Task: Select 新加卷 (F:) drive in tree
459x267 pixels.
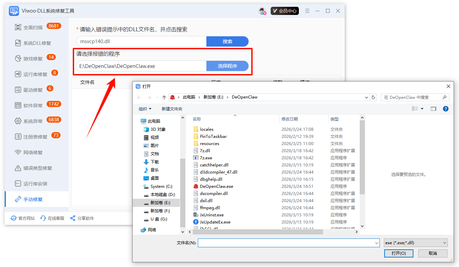Action: [x=160, y=211]
